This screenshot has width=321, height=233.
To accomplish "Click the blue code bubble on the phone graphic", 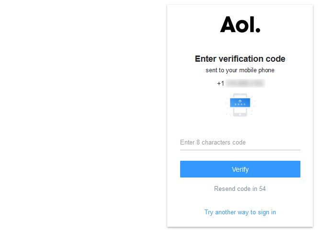I will (240, 102).
